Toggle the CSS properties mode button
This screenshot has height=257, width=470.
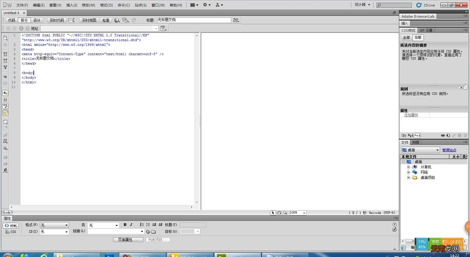pos(11,232)
